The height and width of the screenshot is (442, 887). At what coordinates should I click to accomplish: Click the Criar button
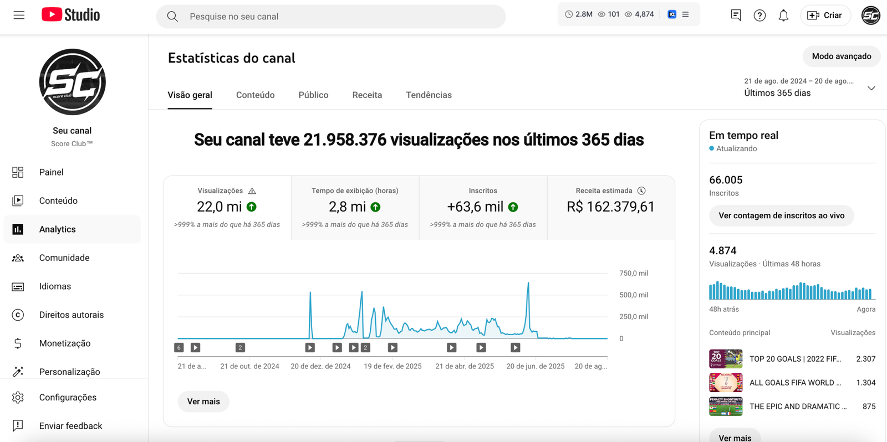[825, 16]
